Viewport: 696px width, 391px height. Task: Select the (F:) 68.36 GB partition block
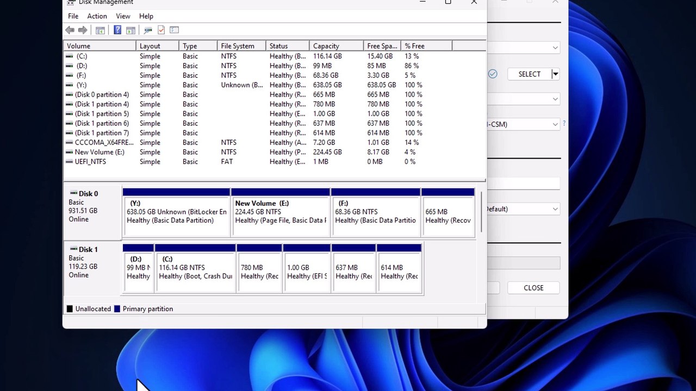[x=376, y=212]
